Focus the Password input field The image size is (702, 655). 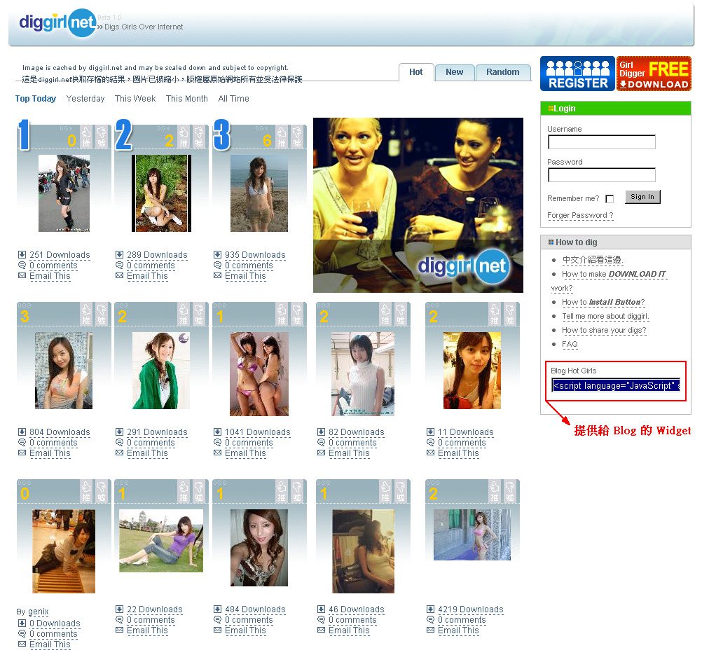tap(602, 175)
